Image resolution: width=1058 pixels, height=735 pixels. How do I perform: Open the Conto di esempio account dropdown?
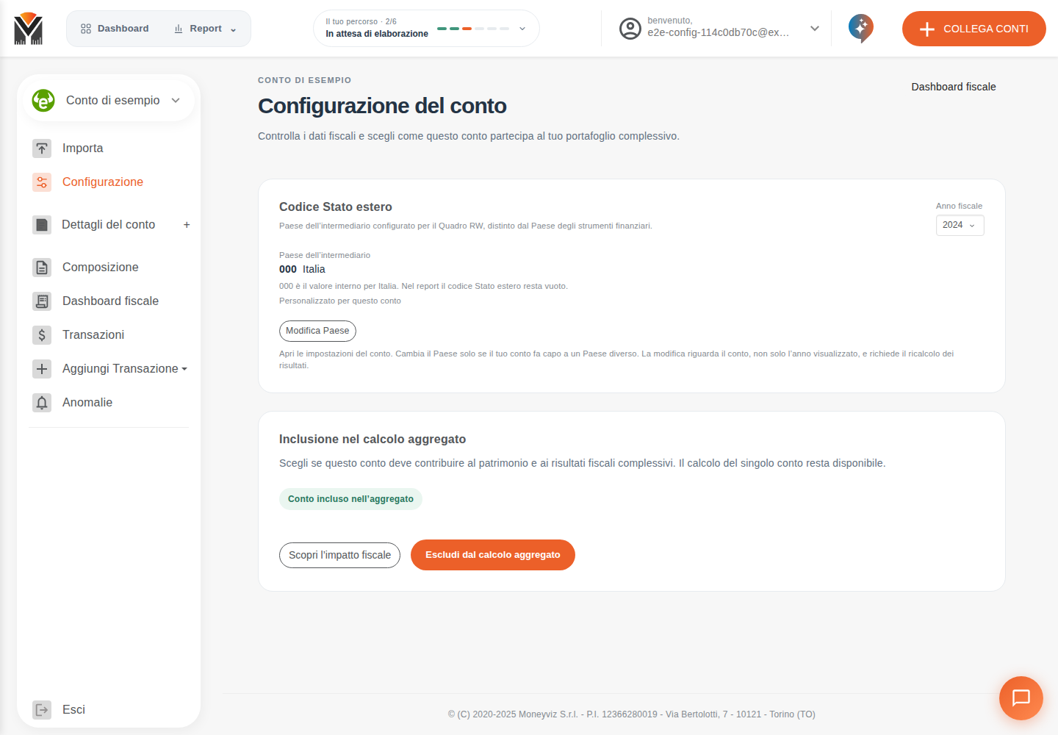[176, 101]
